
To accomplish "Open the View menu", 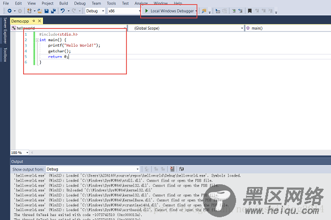I will (x=31, y=3).
